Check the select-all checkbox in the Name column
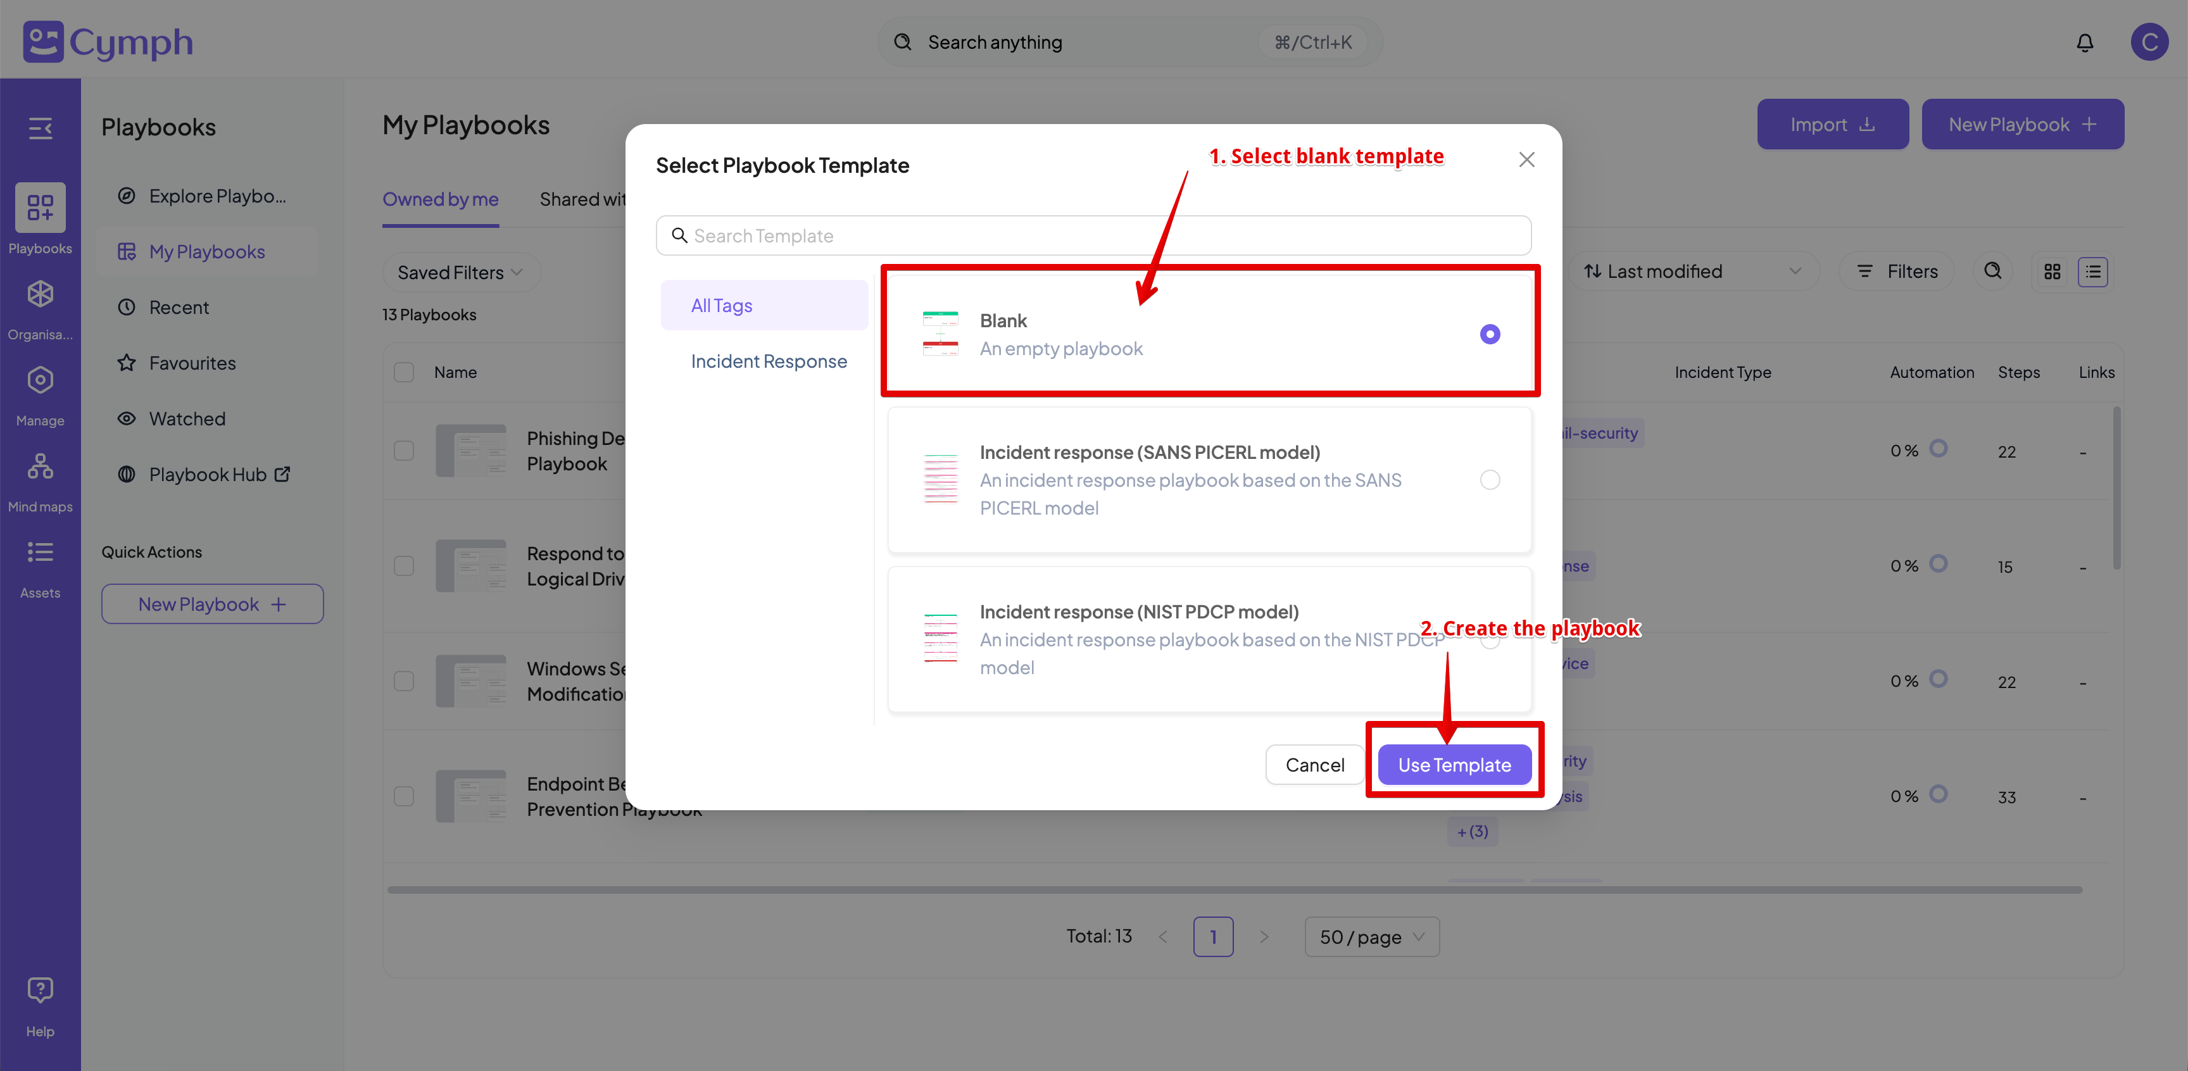 coord(403,372)
